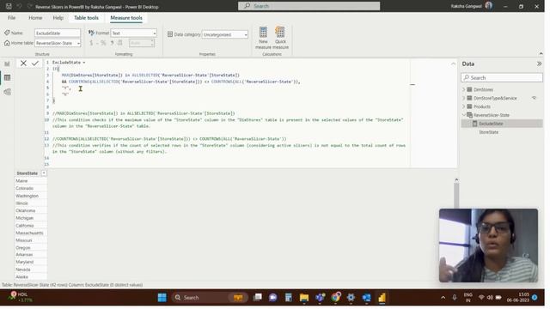Collapse the ribbon with the caret

pyautogui.click(x=541, y=53)
